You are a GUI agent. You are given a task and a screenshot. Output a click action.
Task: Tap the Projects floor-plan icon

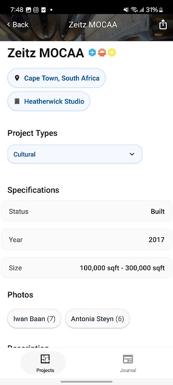[x=45, y=359]
